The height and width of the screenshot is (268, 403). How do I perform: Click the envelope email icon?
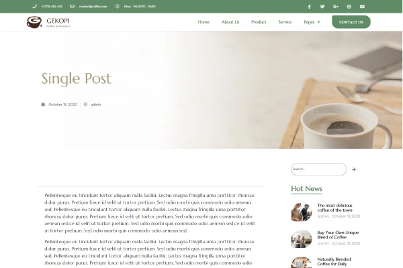coord(73,6)
